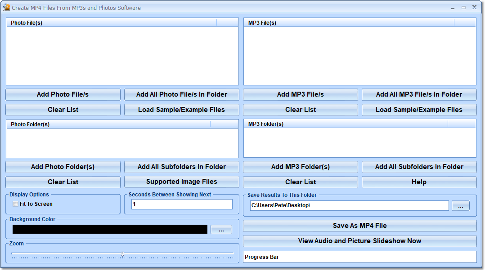Image resolution: width=485 pixels, height=271 pixels.
Task: Select the black Background Color swatch
Action: (110, 229)
